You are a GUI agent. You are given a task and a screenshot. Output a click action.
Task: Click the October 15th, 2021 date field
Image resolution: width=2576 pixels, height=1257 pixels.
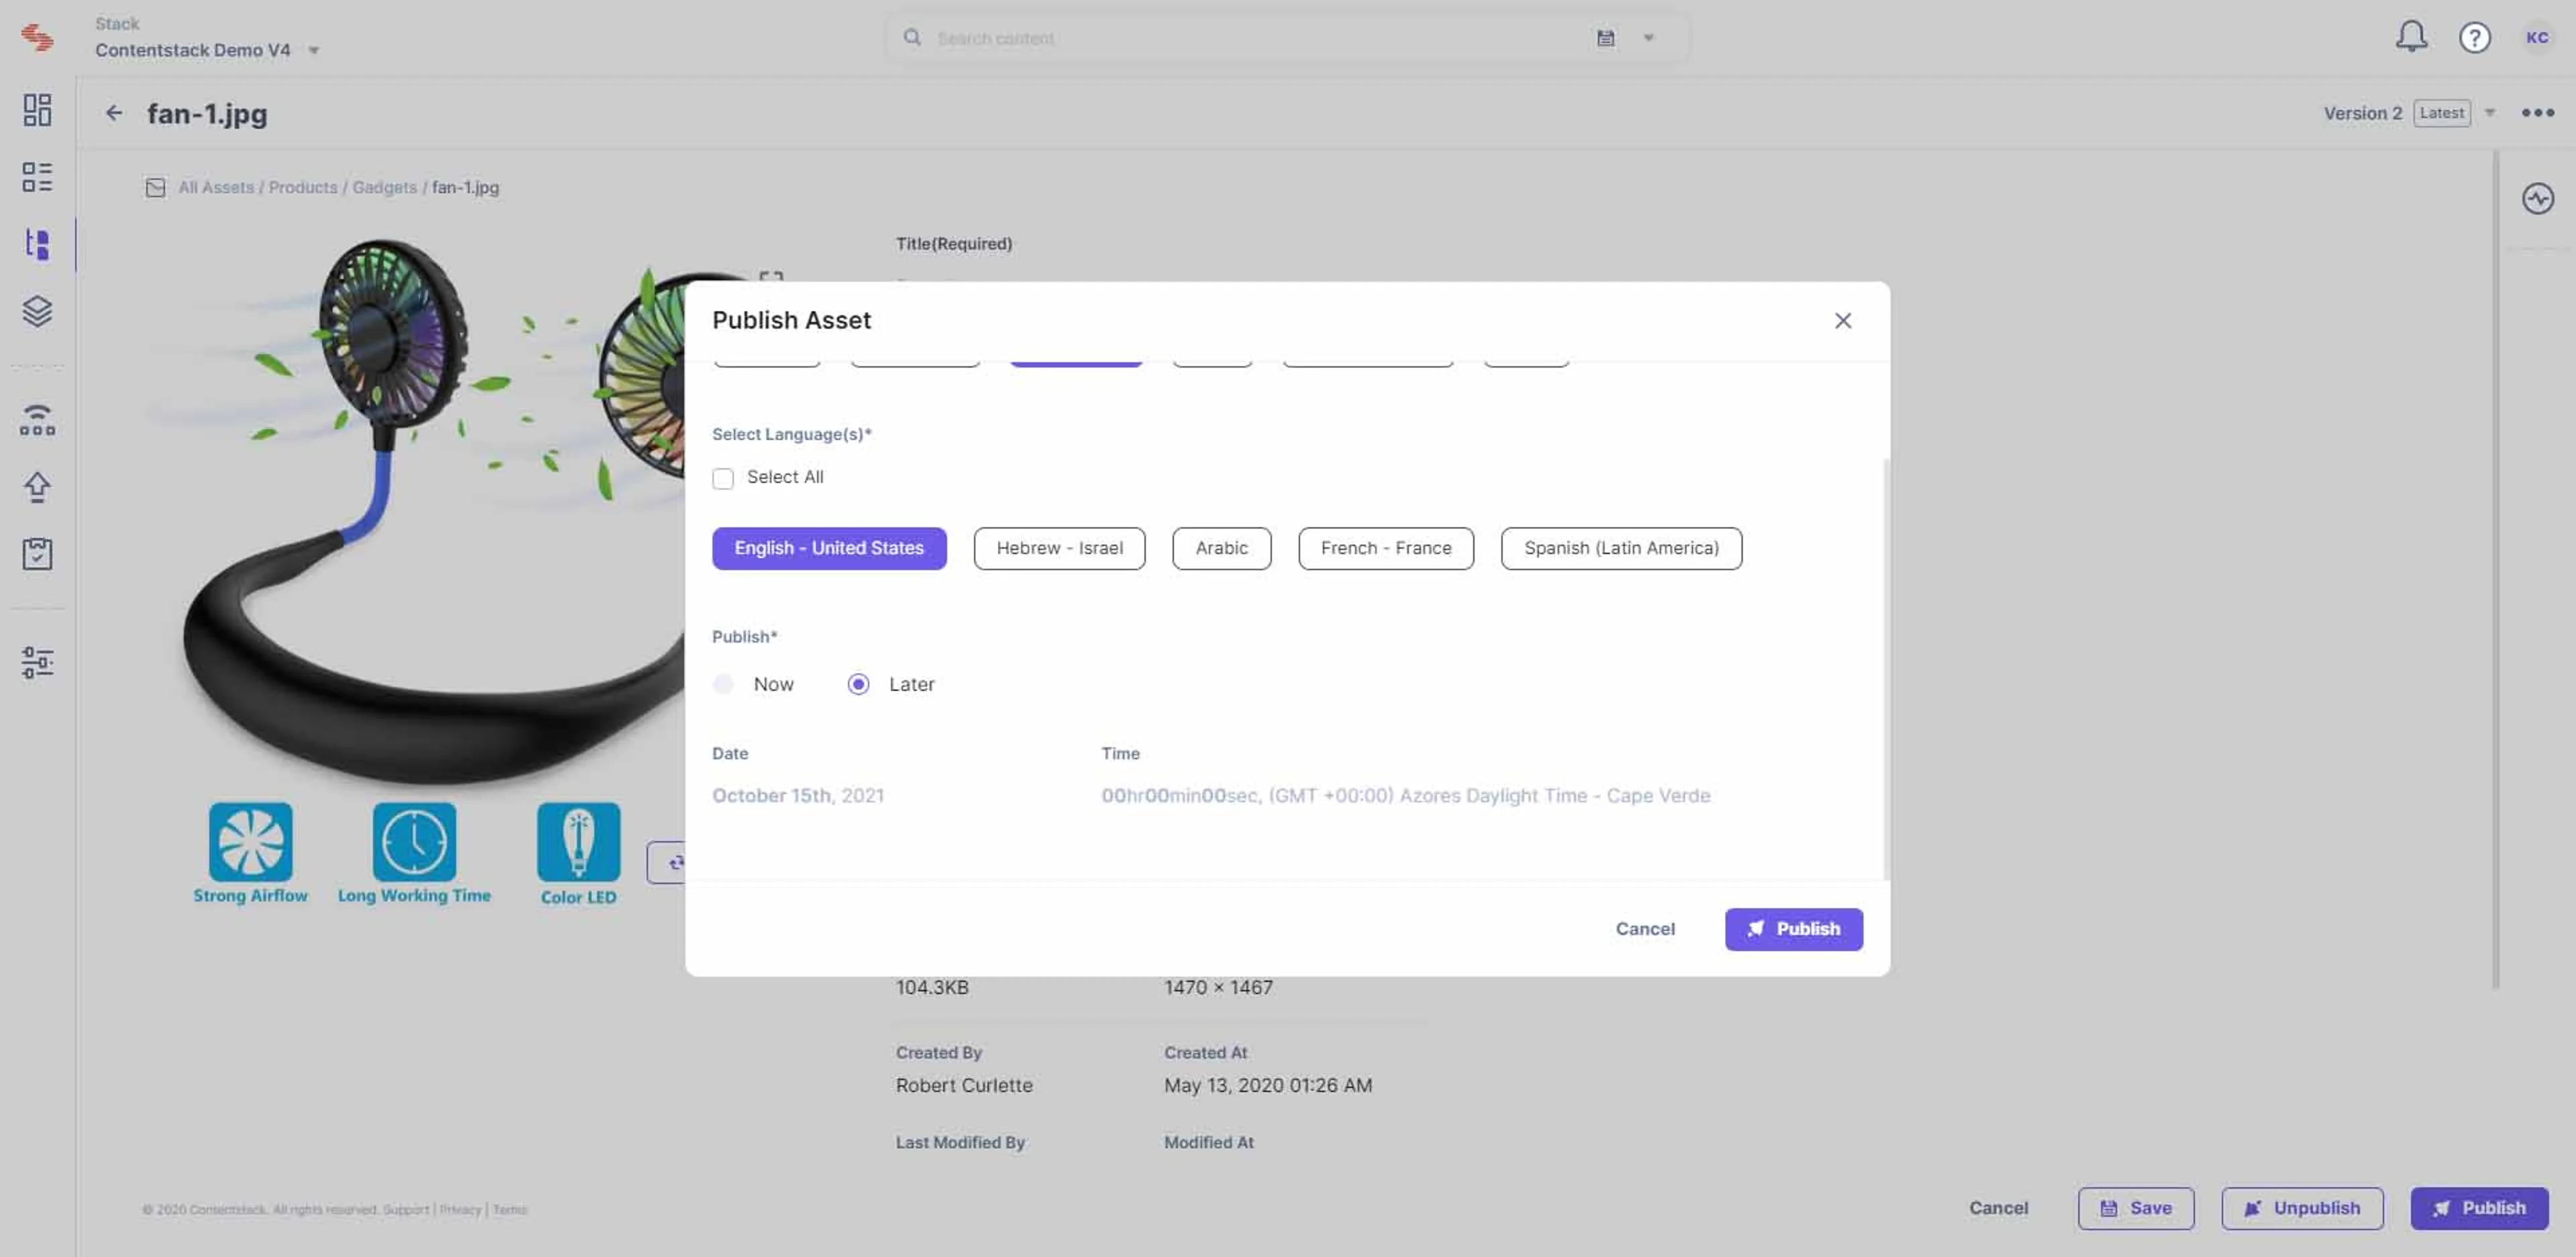click(x=797, y=795)
